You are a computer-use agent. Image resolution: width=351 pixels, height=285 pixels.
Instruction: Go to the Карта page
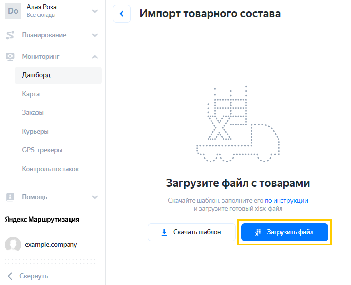(31, 94)
